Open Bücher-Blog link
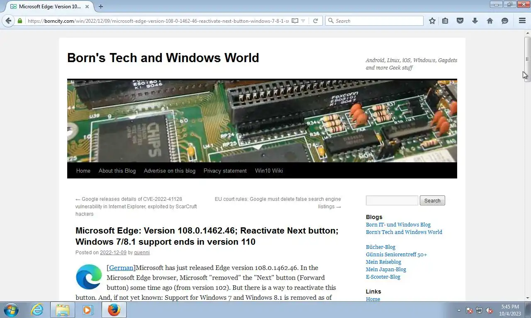Viewport: 531px width, 318px height. click(x=380, y=247)
